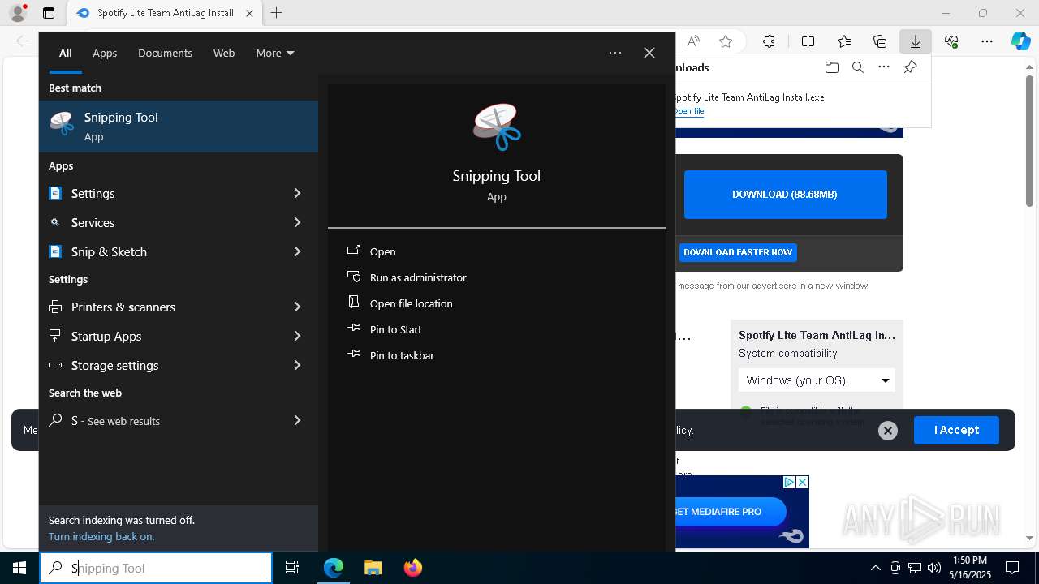Select the Documents search filter tab
The width and height of the screenshot is (1039, 584).
pos(165,53)
